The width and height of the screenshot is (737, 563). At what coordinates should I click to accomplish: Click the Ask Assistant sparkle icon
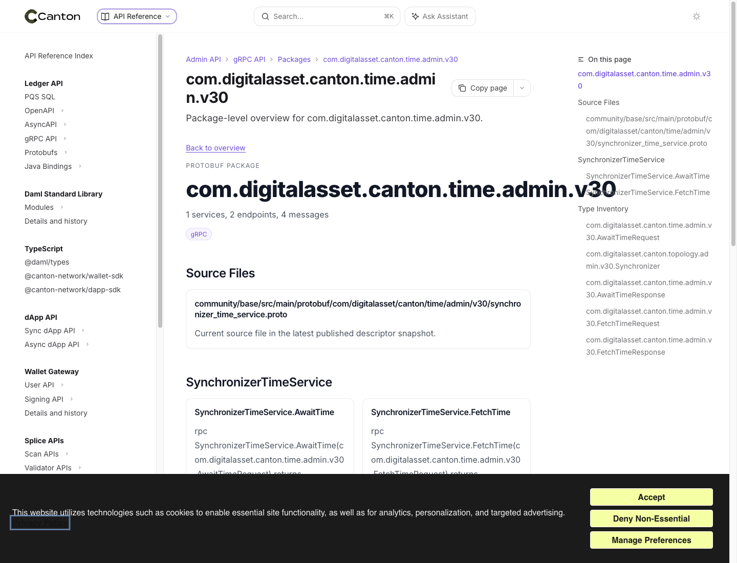416,16
